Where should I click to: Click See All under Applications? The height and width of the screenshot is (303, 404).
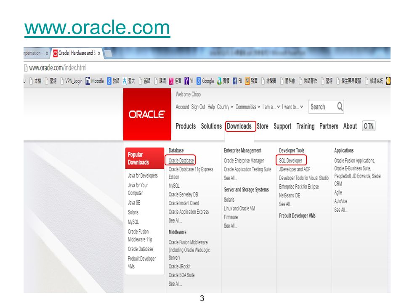click(x=340, y=210)
